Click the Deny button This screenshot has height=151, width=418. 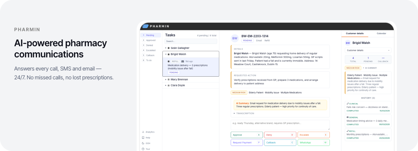[x=280, y=135]
